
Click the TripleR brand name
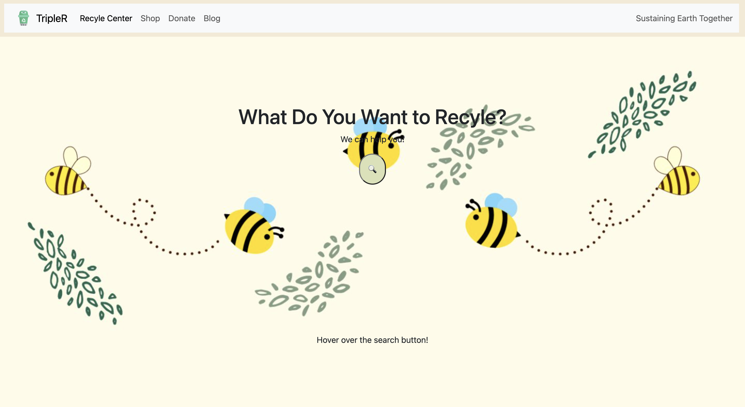click(52, 18)
